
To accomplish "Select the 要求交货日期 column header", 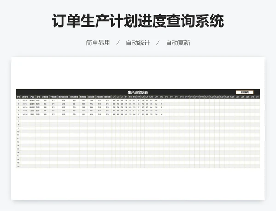I will pos(63,97).
